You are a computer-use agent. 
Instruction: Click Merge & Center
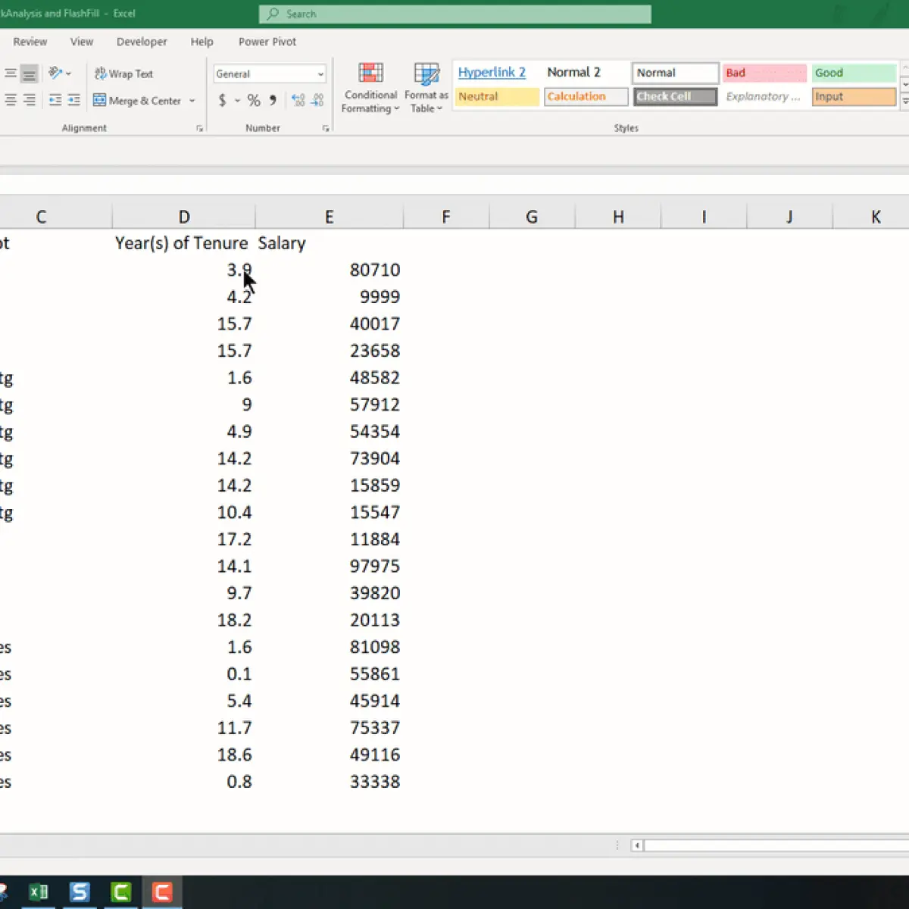137,101
